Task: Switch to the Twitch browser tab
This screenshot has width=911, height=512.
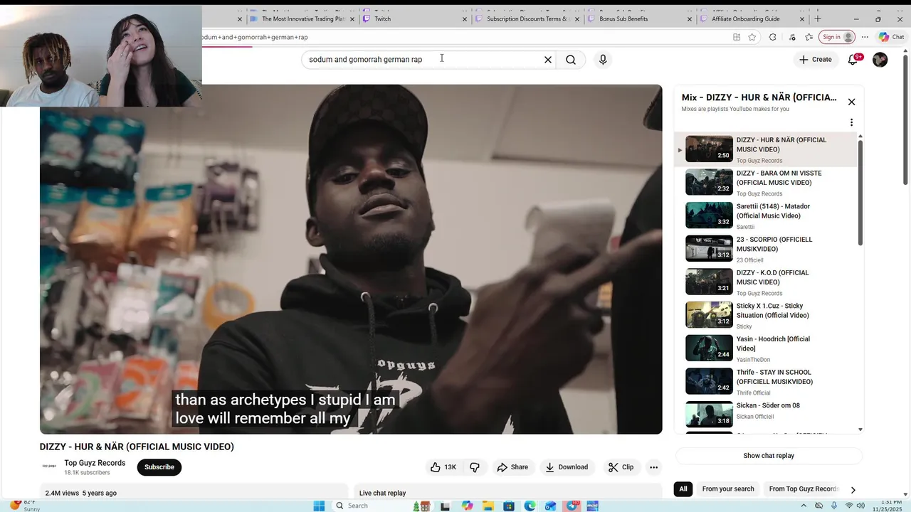Action: (413, 19)
